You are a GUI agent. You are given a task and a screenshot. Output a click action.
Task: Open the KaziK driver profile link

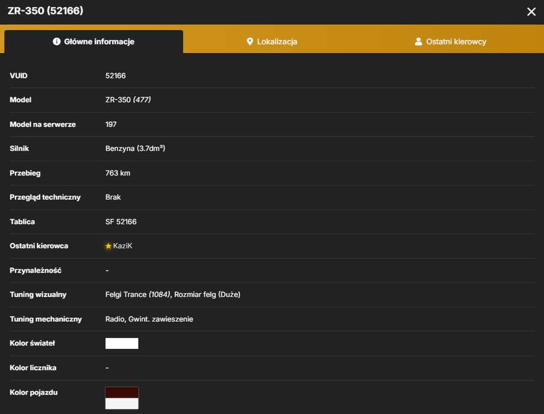coord(123,246)
